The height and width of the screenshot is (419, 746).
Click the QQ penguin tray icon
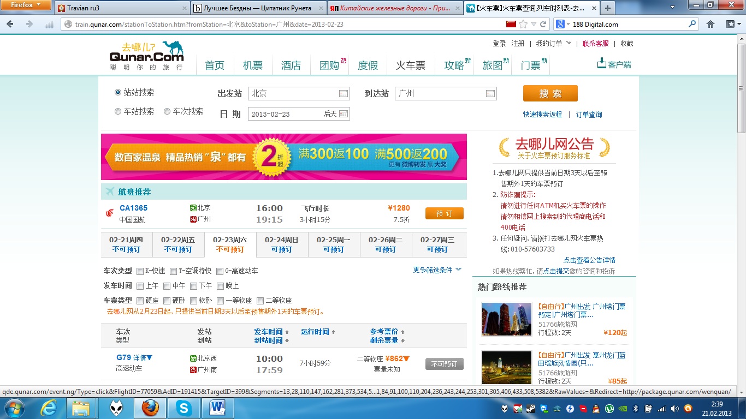[x=596, y=408]
